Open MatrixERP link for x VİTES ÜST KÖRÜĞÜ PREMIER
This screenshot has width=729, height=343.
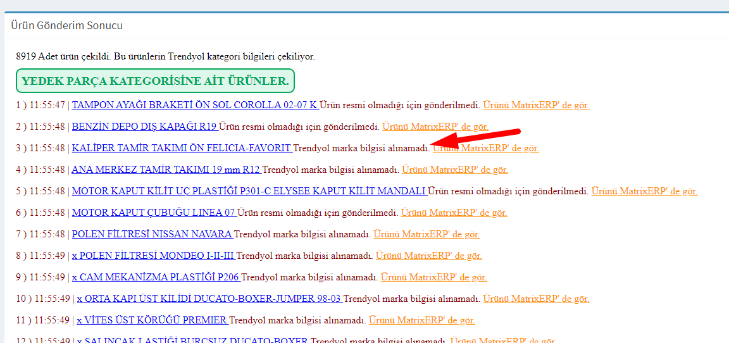(x=421, y=320)
